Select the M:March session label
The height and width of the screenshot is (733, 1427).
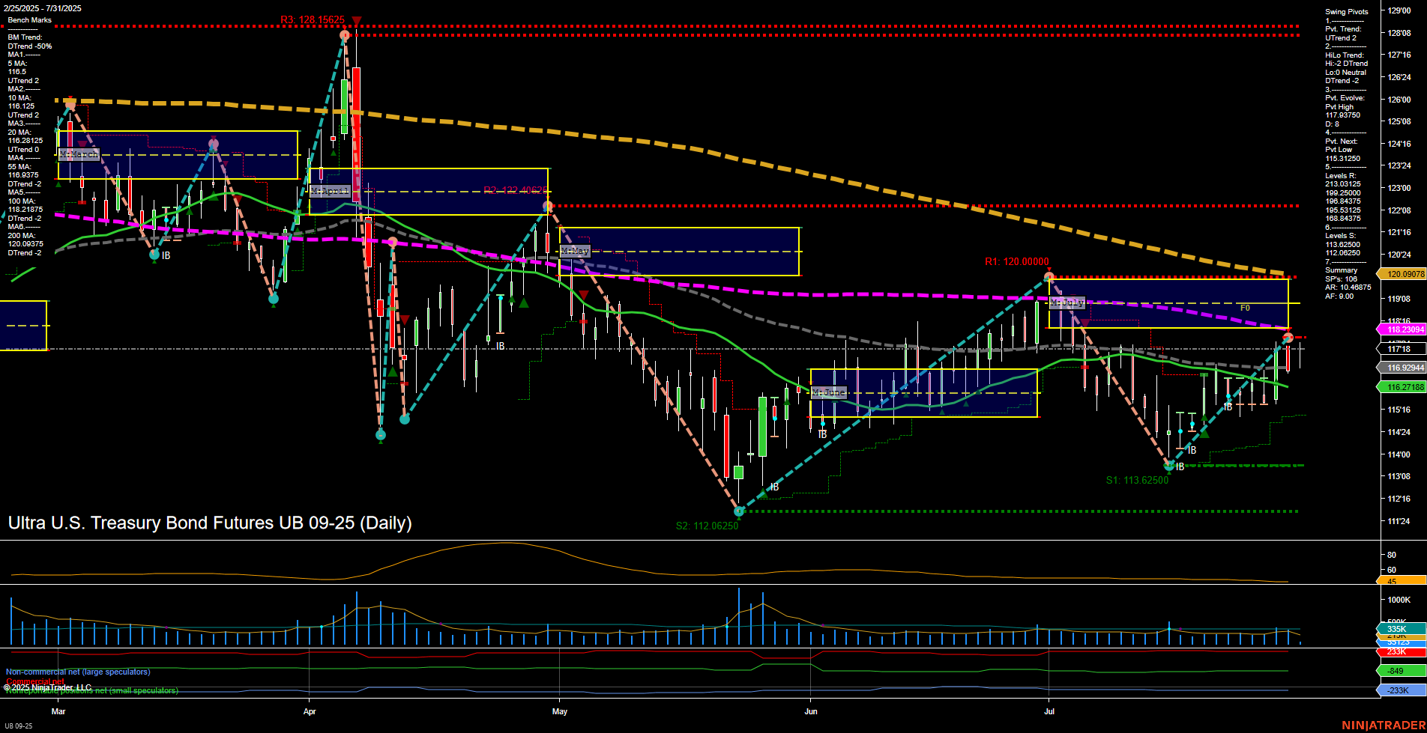(x=79, y=155)
